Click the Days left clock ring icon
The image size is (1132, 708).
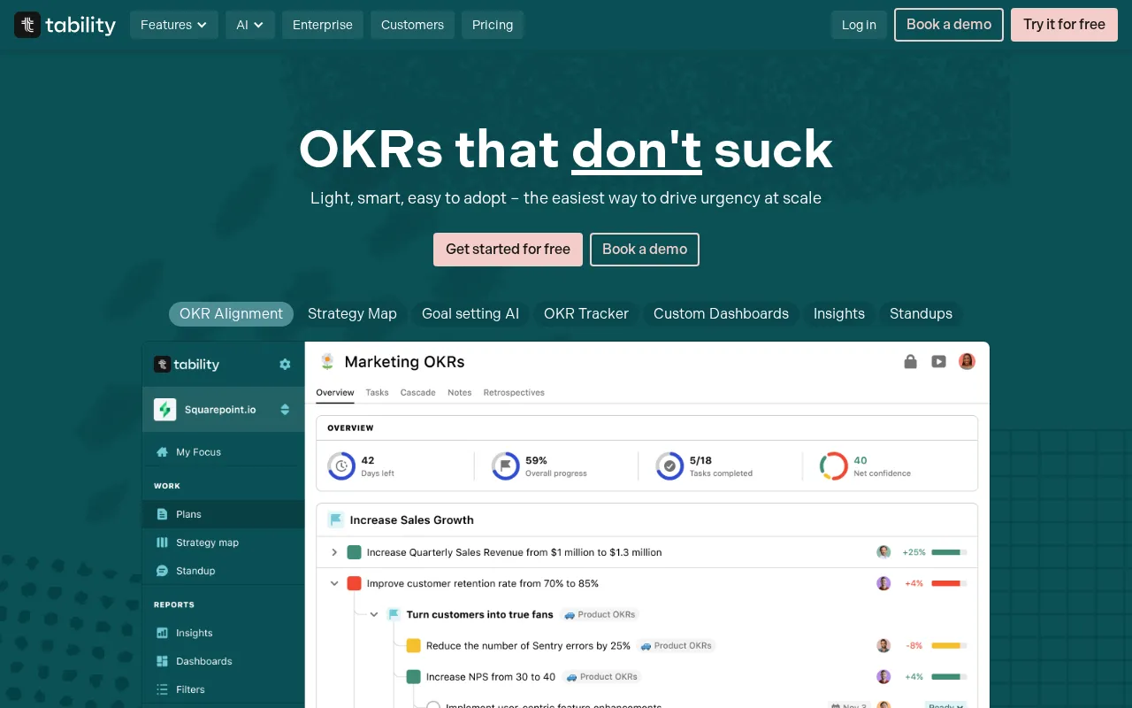click(341, 466)
